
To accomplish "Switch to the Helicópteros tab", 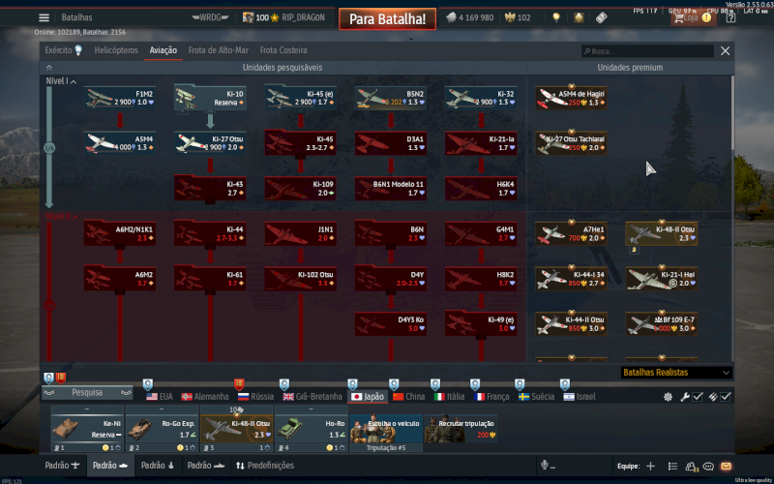I will pos(116,50).
